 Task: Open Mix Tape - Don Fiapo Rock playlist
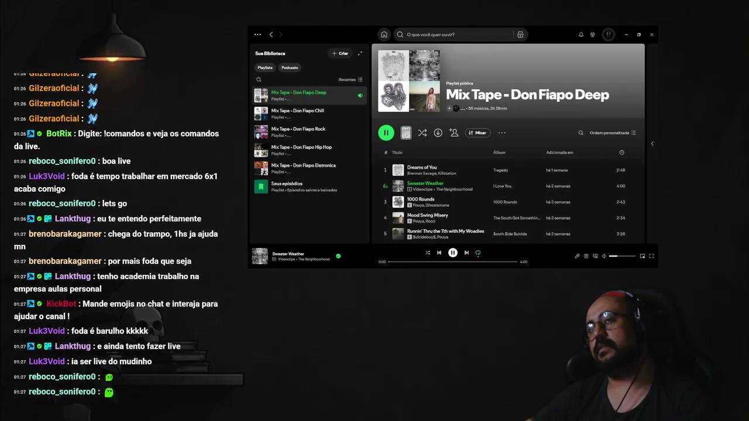[310, 132]
